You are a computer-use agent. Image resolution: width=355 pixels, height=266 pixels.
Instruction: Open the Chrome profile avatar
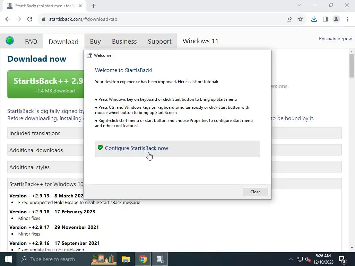click(x=336, y=19)
